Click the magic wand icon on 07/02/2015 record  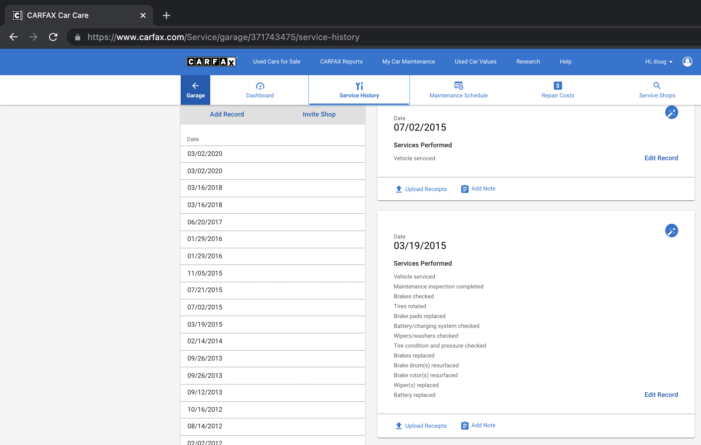[671, 112]
